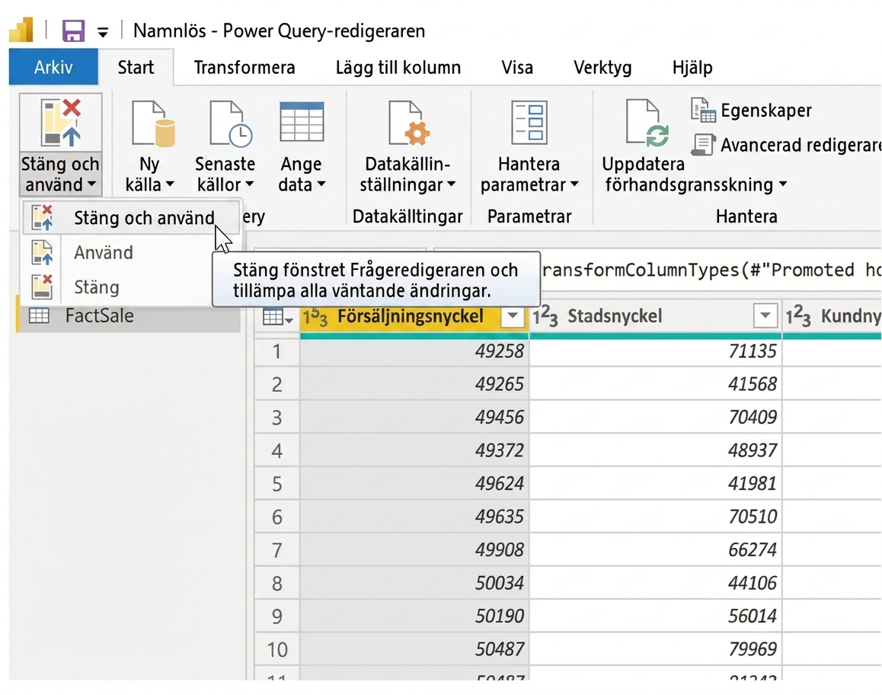Click the Stäng menu item icon
This screenshot has width=882, height=695.
click(42, 287)
